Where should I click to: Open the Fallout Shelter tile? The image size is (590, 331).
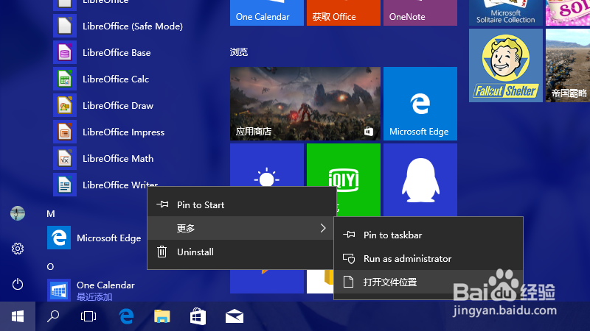[506, 65]
